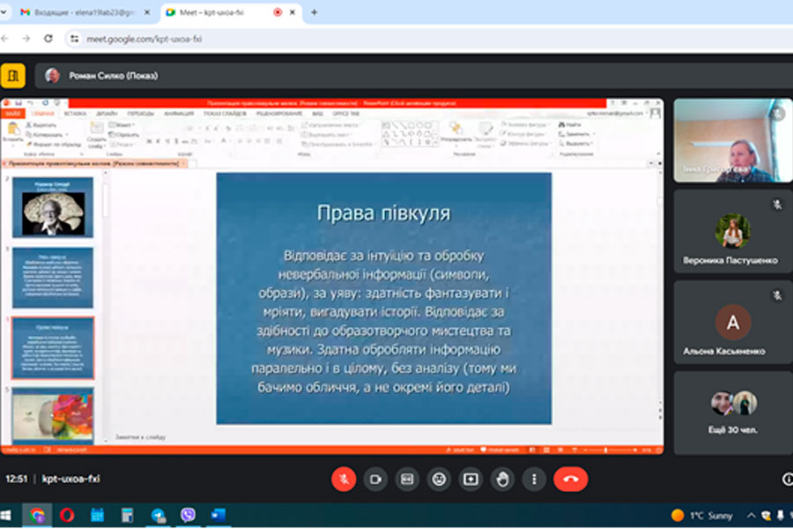The image size is (793, 529).
Task: Click the top participant's video tile
Action: coord(733,140)
